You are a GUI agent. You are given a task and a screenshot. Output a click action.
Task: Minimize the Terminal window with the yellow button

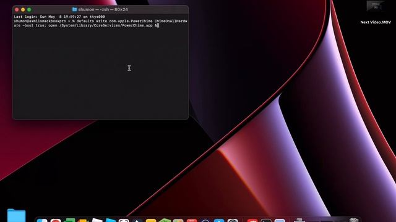pos(23,10)
